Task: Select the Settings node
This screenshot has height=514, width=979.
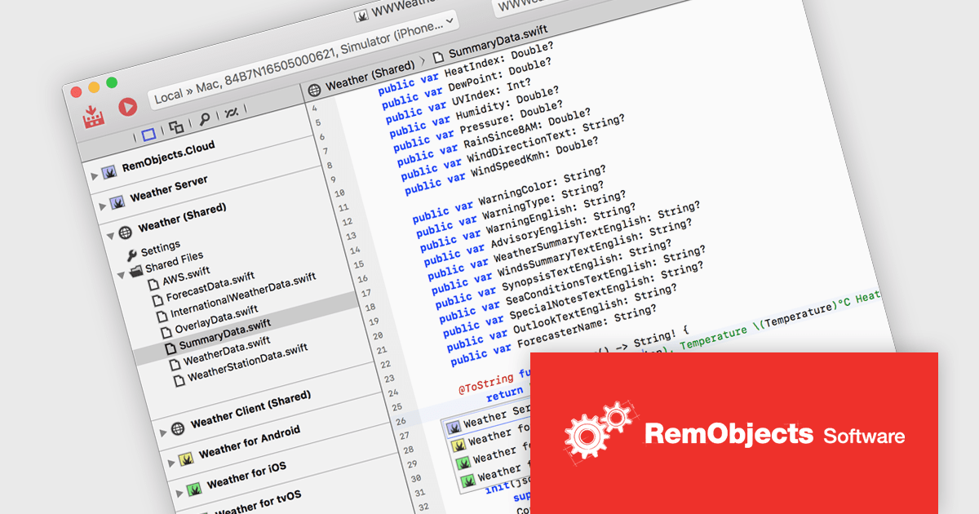Action: (161, 247)
